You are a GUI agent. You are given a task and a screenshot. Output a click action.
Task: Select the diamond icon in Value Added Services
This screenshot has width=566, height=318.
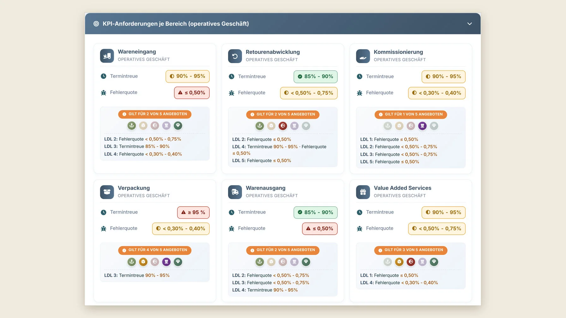(x=434, y=262)
